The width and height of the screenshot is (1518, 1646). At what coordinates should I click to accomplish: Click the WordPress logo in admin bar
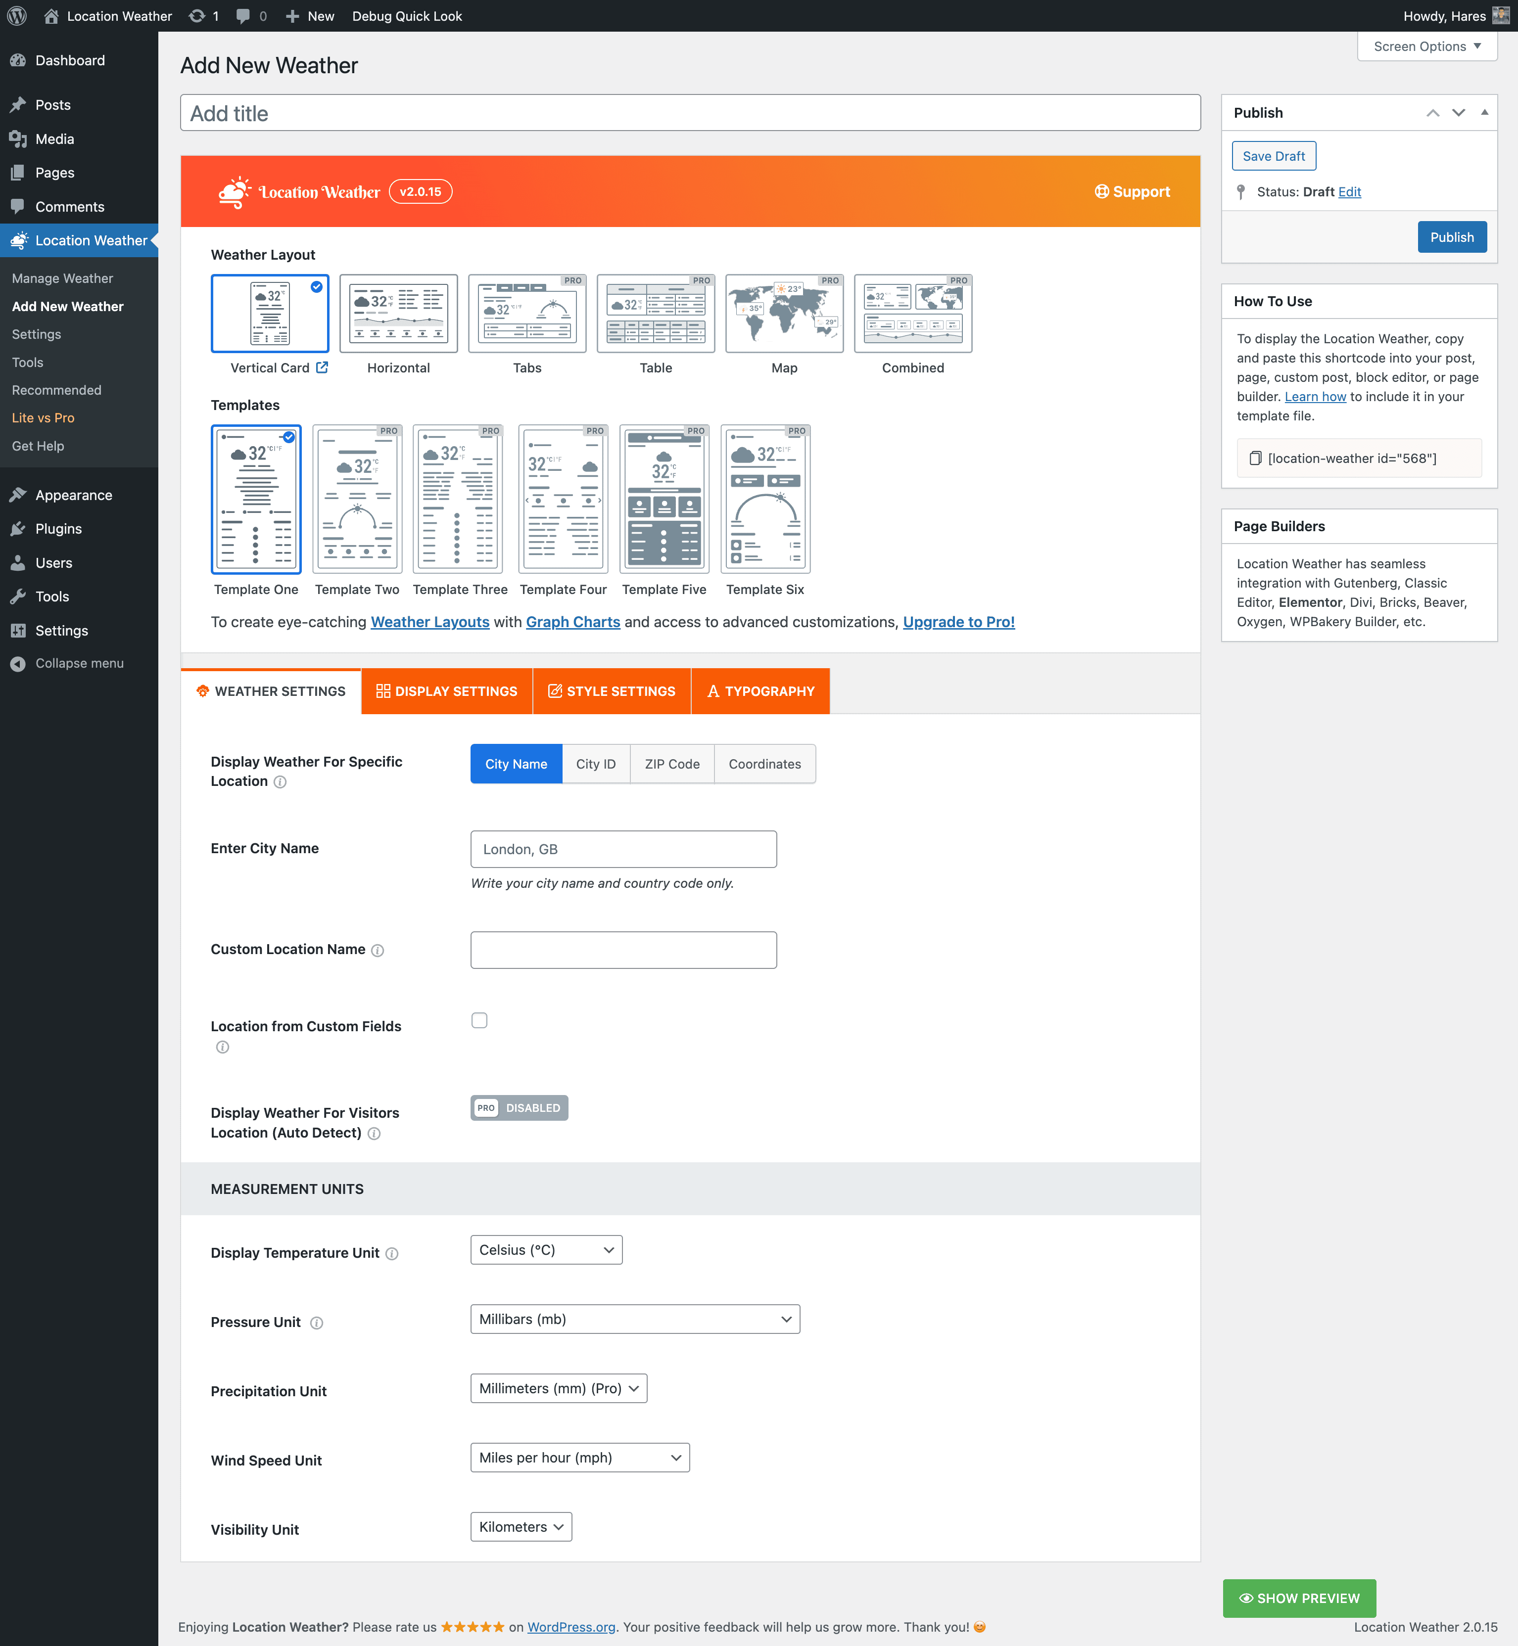tap(16, 16)
